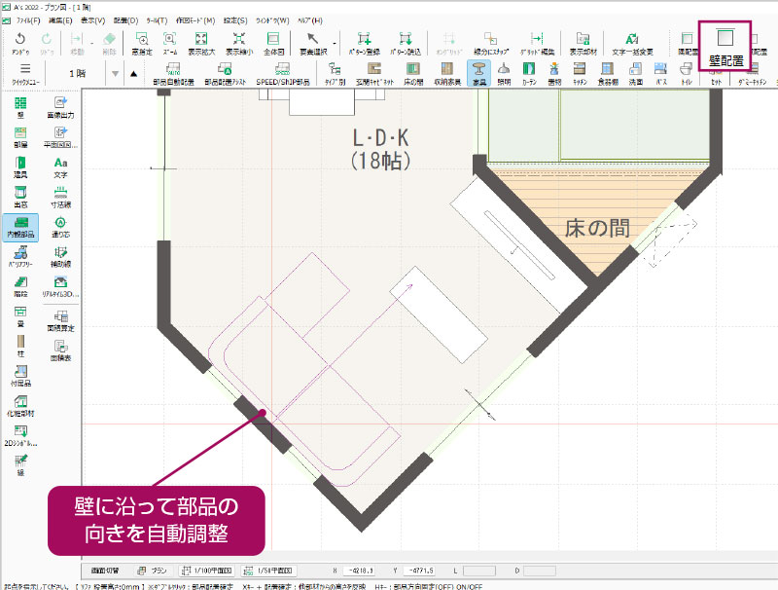Select the 置物 ornament category
The width and height of the screenshot is (778, 590).
(x=554, y=73)
